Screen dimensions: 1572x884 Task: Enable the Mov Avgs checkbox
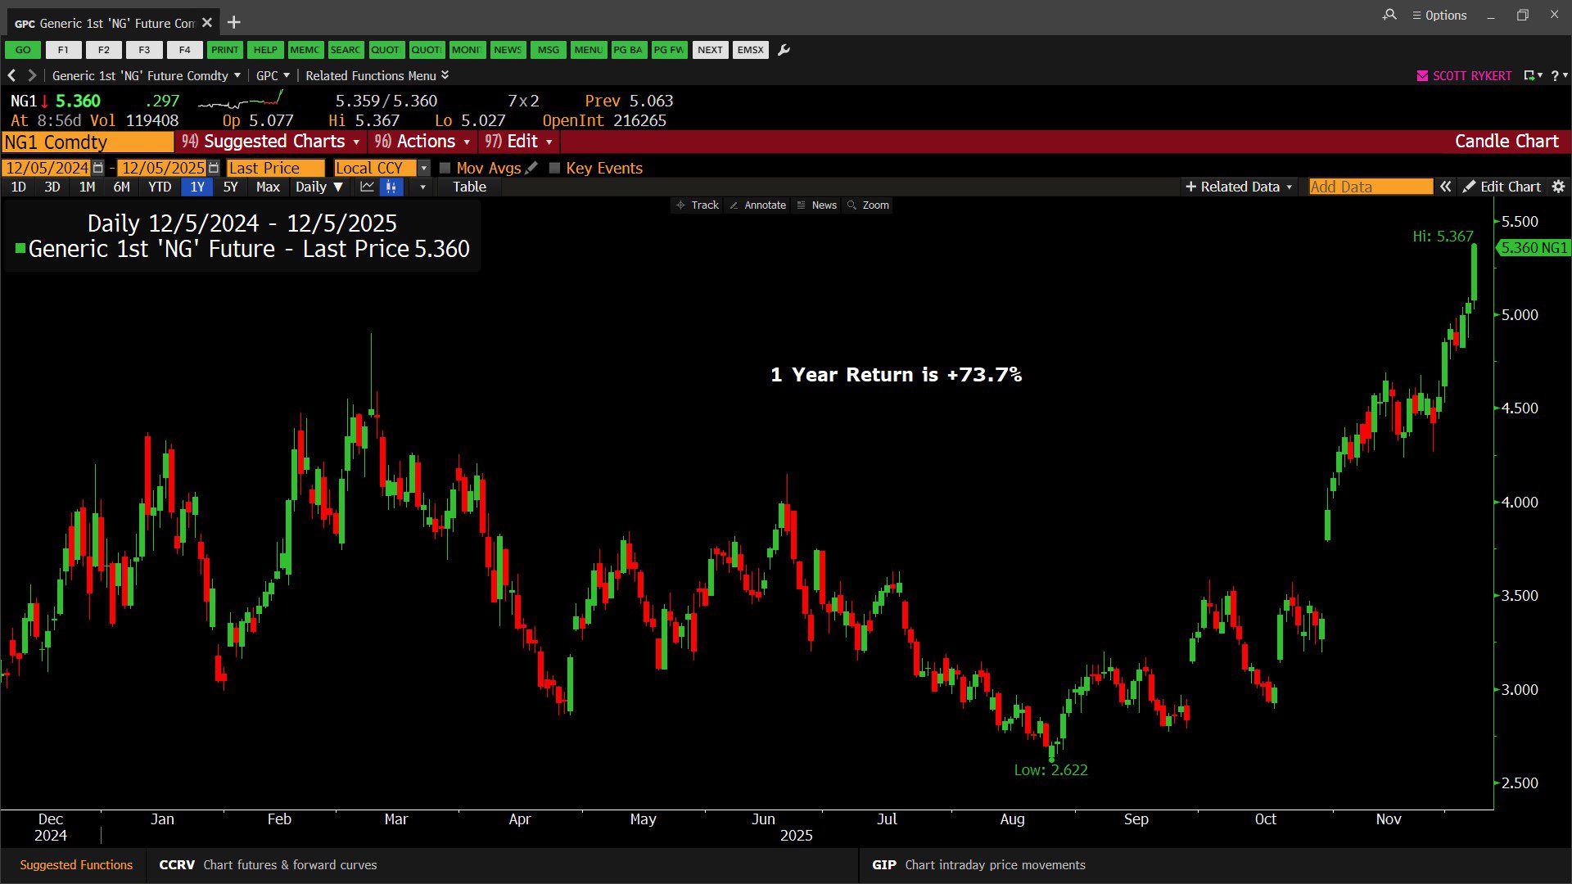pyautogui.click(x=445, y=168)
